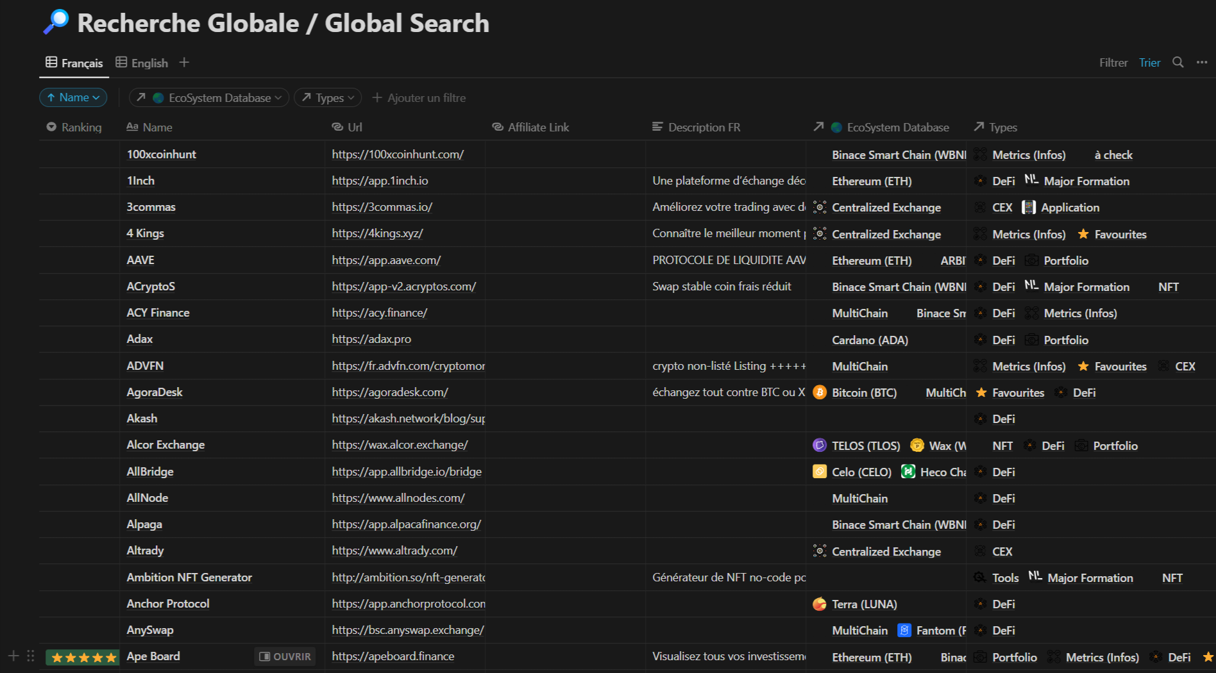The width and height of the screenshot is (1216, 673).
Task: Click the Types column header
Action: pos(995,127)
